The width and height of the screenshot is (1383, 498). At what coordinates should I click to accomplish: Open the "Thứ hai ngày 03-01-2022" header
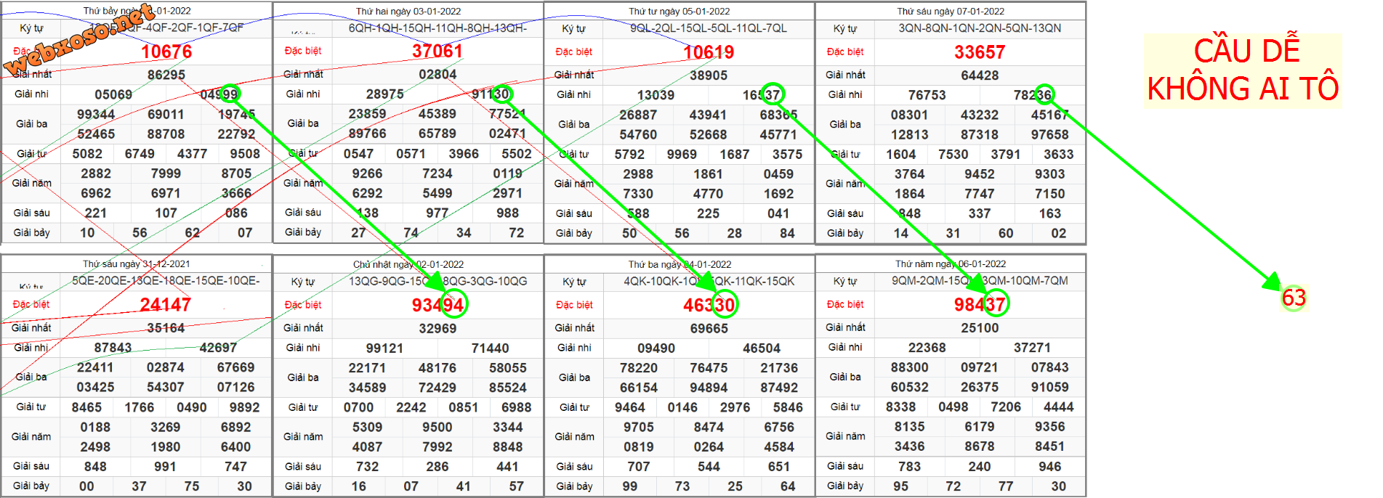[408, 11]
